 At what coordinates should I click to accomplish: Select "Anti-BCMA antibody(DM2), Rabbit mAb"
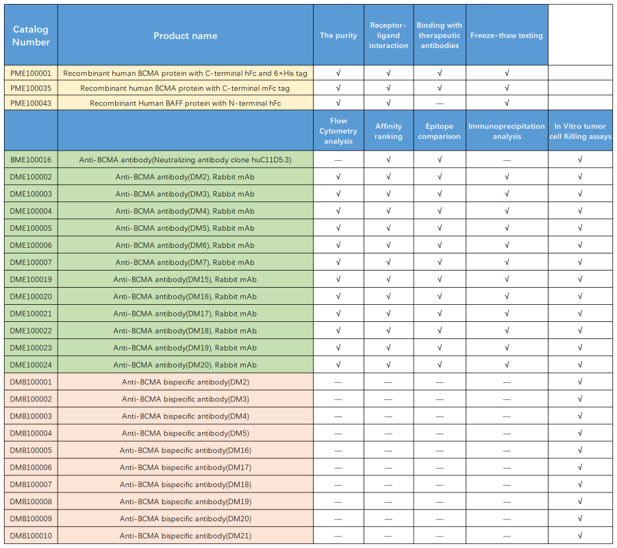[185, 177]
